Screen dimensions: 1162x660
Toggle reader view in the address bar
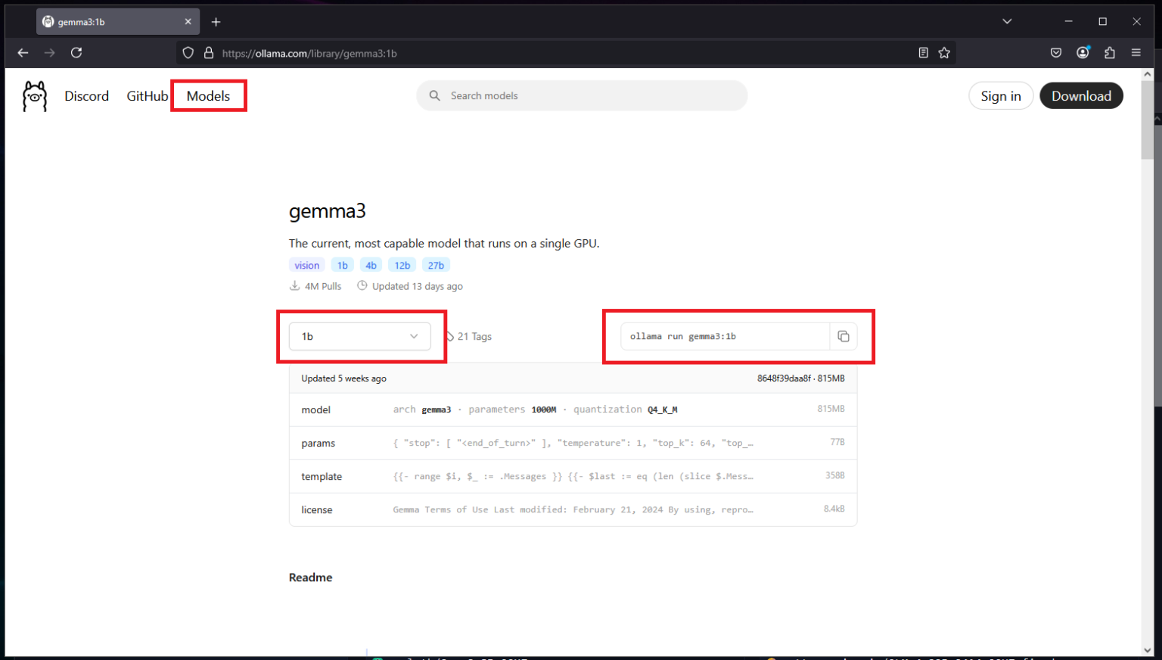pos(923,53)
